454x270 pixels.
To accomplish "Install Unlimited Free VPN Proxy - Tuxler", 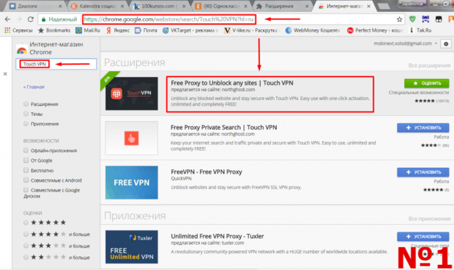I will pos(423,236).
